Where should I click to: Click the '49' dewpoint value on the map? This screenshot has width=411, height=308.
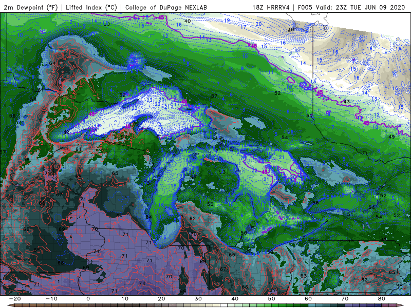point(391,137)
